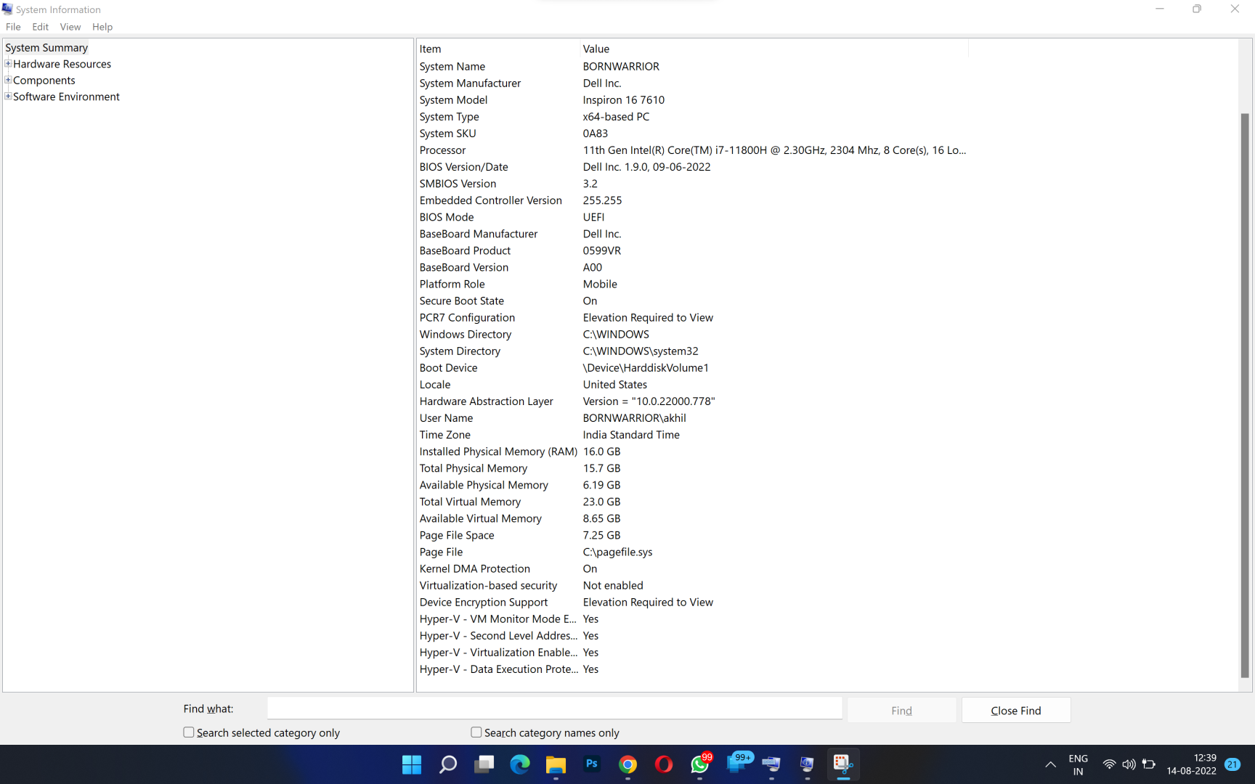
Task: Click the Value column header
Action: (x=774, y=49)
